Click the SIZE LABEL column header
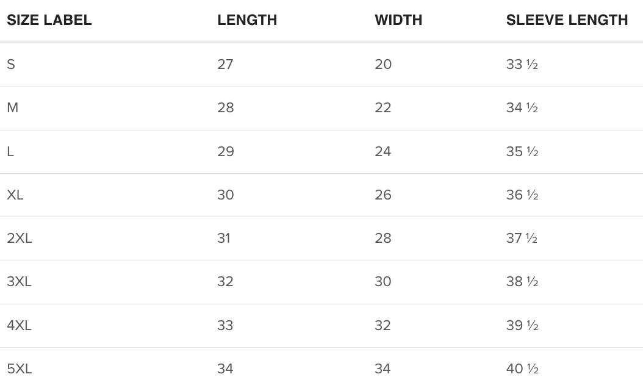Viewport: 643px width, 388px height. 49,20
